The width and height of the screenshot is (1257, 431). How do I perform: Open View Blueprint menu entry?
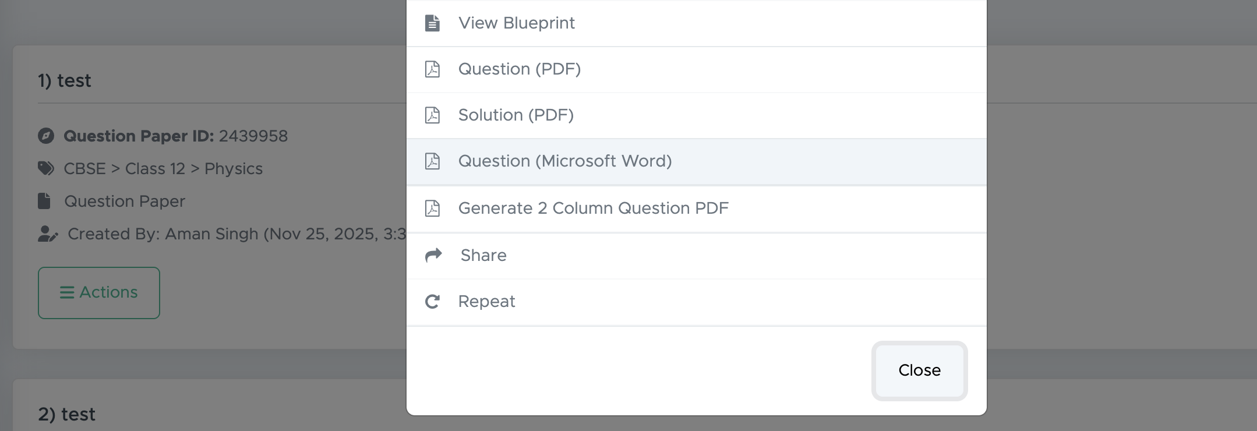coord(516,23)
